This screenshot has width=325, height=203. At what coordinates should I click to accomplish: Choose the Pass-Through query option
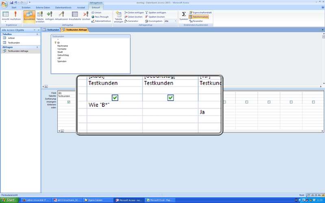tap(100, 17)
